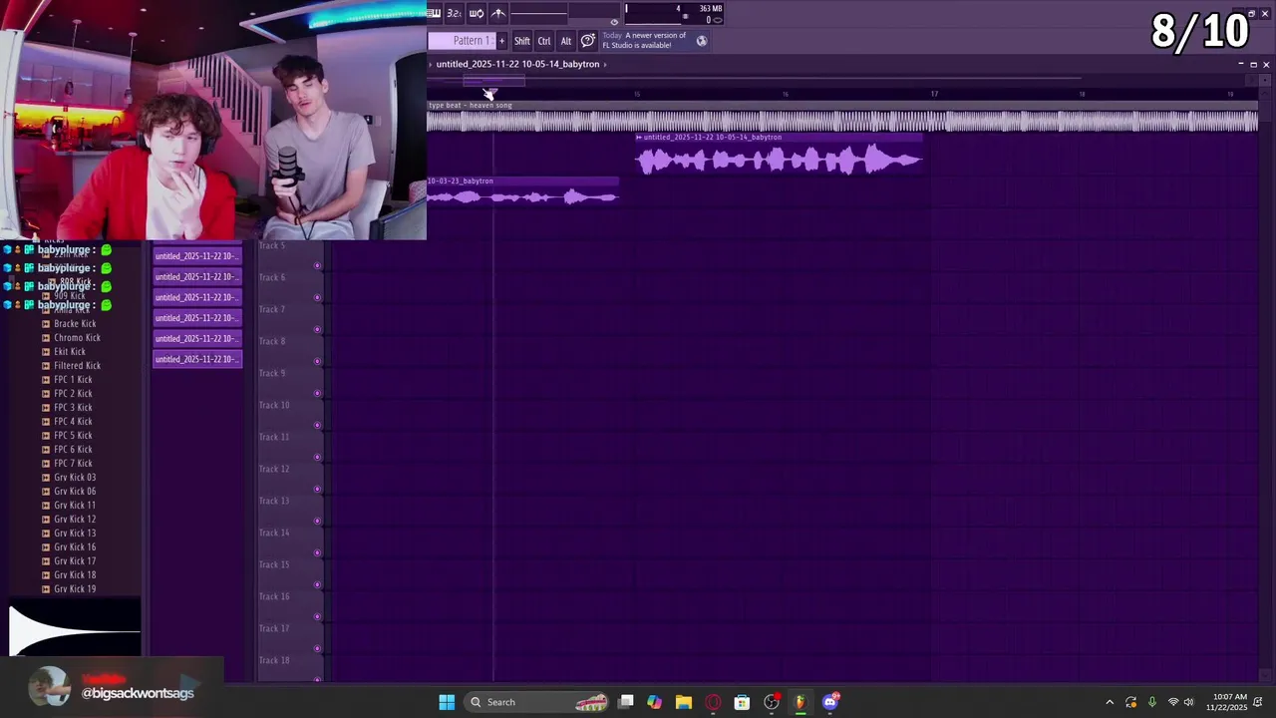Click the taskbar Search box
The height and width of the screenshot is (718, 1276).
click(x=537, y=702)
